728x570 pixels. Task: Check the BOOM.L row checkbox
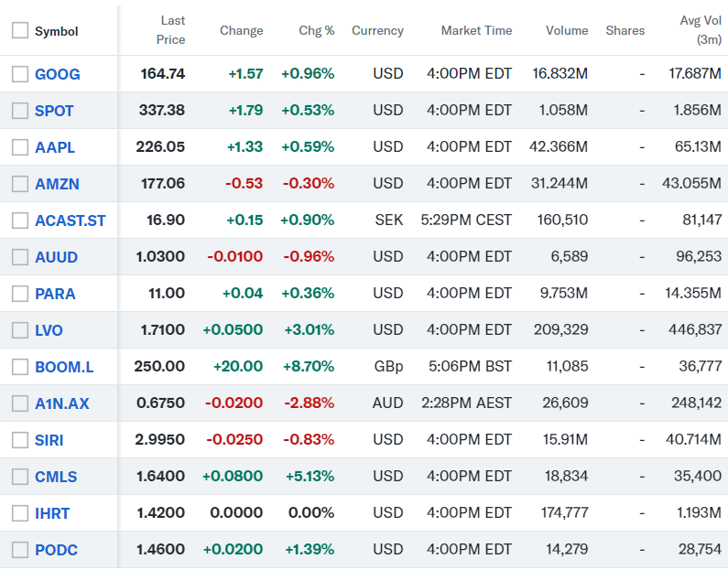click(x=20, y=367)
